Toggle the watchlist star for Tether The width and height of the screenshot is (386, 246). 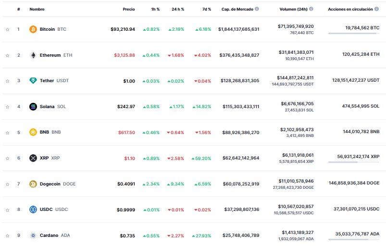coord(7,81)
